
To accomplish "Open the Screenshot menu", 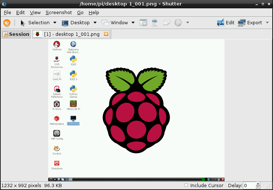I will click(59, 12).
